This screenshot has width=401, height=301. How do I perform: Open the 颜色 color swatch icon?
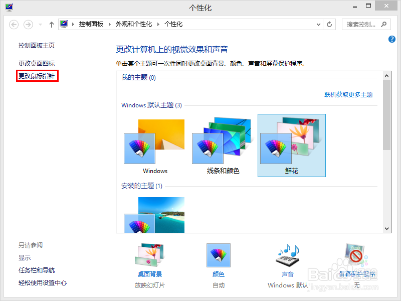[x=219, y=255]
